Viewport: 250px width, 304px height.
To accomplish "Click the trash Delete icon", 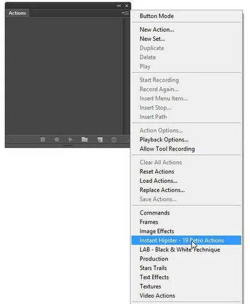I will tap(114, 140).
